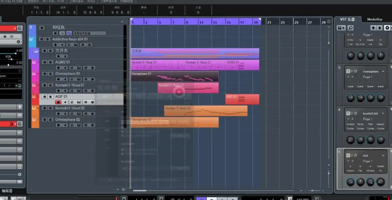Enable record on 和弦轨 chord track
This screenshot has height=200, width=392.
tap(55, 33)
